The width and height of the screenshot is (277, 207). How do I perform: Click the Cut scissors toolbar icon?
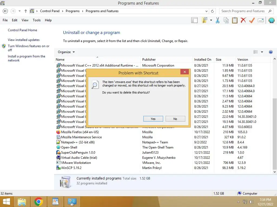click(x=218, y=20)
